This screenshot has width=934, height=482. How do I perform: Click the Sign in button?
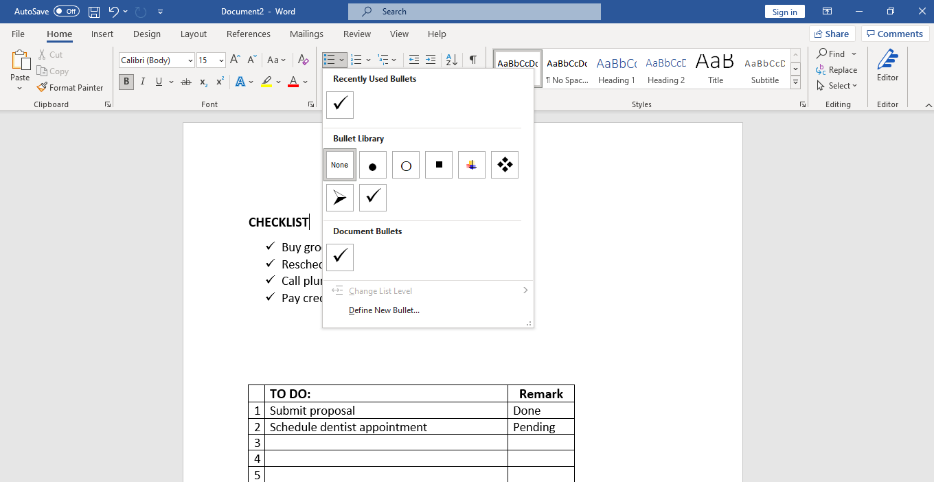(784, 11)
